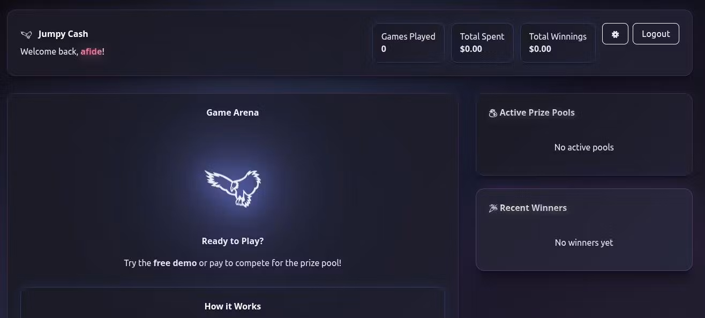Click the free demo bold text
The image size is (705, 318).
pyautogui.click(x=175, y=263)
